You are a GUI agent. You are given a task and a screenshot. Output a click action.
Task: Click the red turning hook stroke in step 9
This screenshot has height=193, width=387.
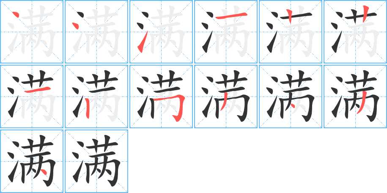click(173, 106)
